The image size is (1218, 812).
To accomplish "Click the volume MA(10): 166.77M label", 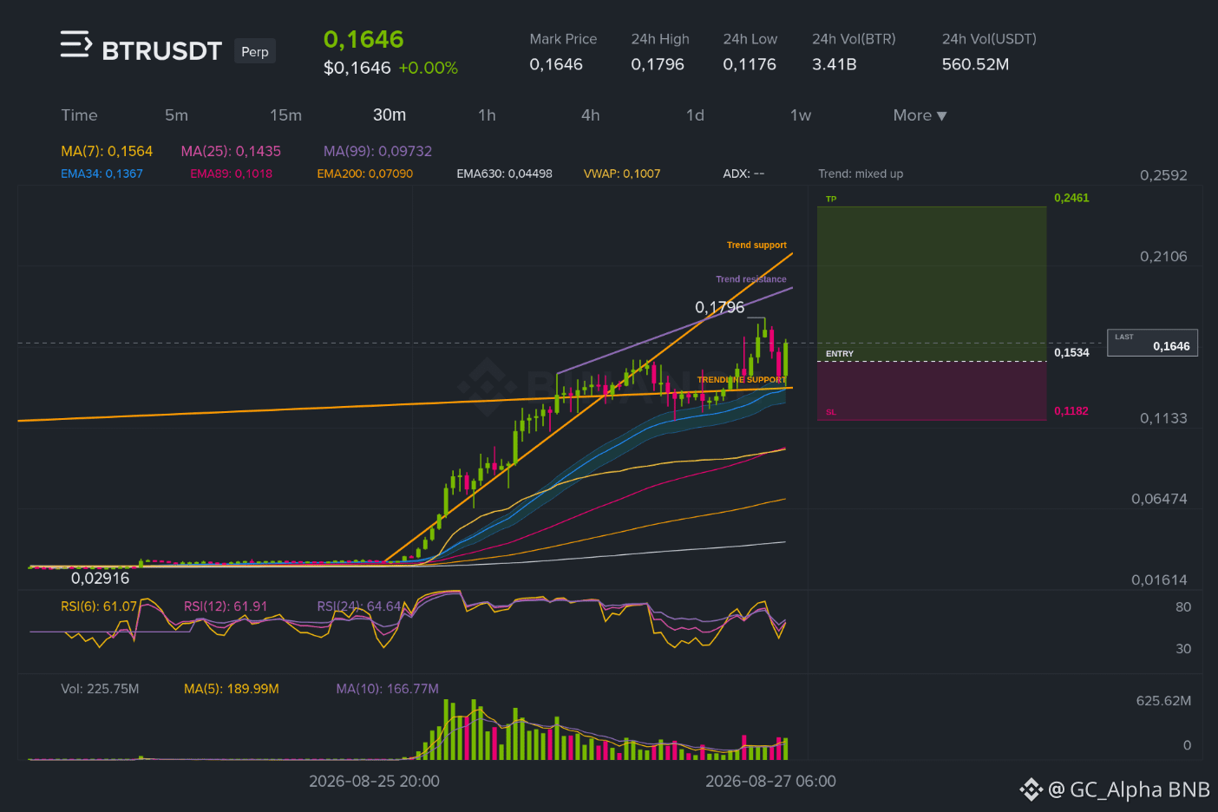I will coord(388,689).
